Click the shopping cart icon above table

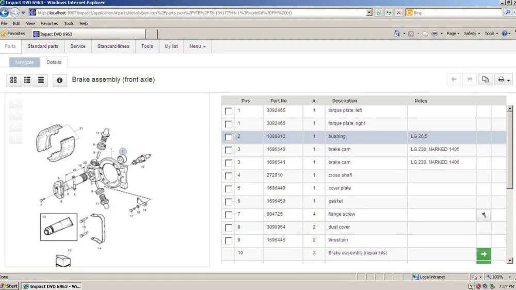click(469, 79)
